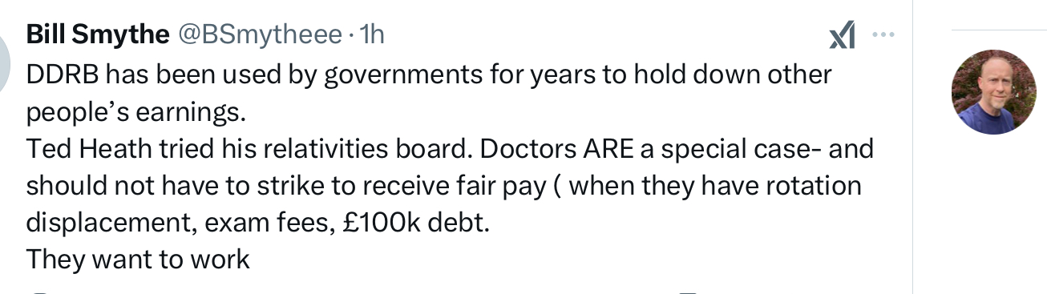Click the line 'They want to work'
1047x294 pixels.
tap(138, 259)
